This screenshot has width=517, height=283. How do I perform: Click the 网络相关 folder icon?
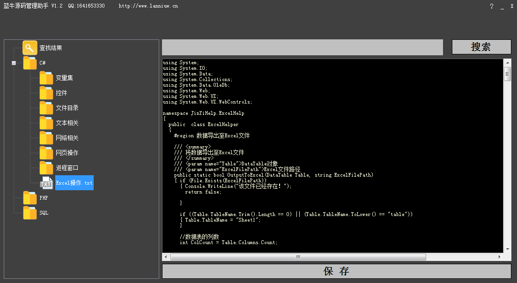point(46,138)
